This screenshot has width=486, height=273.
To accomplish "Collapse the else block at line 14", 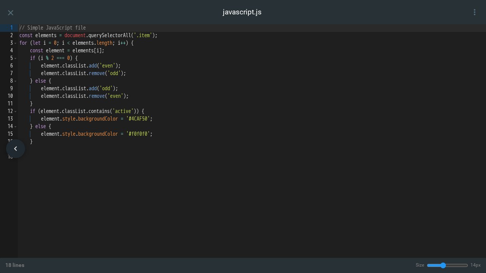I will [x=16, y=126].
